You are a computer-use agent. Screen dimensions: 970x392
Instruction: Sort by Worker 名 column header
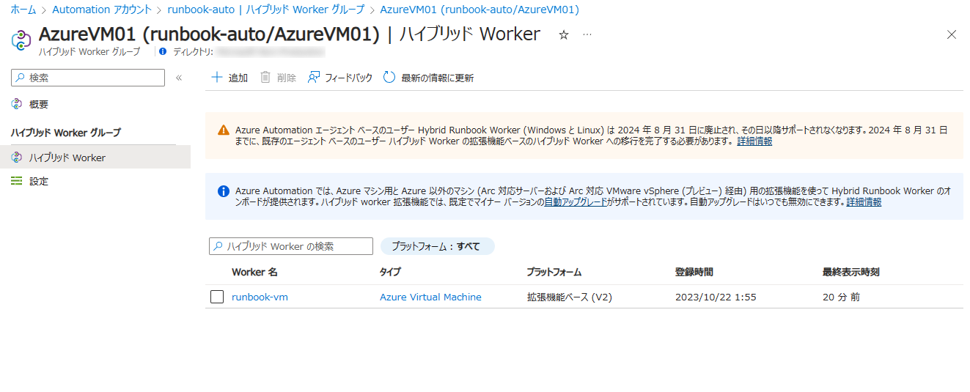click(254, 272)
